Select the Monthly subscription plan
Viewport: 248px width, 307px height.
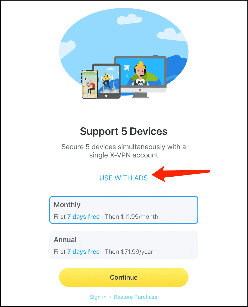coord(124,210)
